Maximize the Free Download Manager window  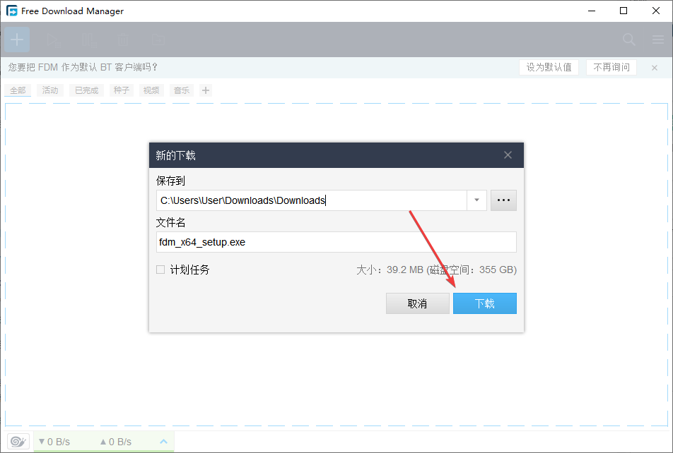point(624,11)
